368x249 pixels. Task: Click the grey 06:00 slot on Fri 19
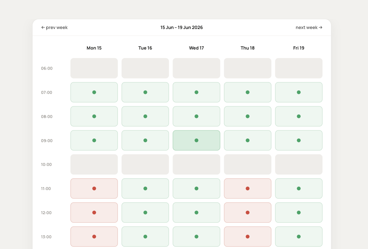pos(299,68)
